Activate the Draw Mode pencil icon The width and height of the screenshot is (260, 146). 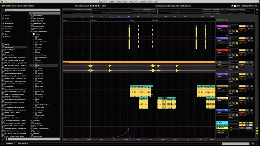tap(232, 6)
